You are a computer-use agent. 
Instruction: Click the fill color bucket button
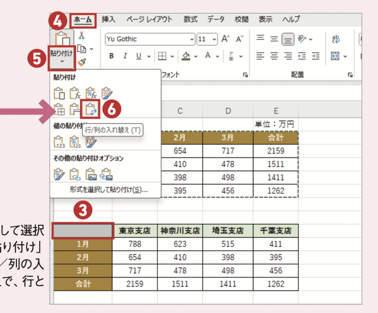point(185,56)
